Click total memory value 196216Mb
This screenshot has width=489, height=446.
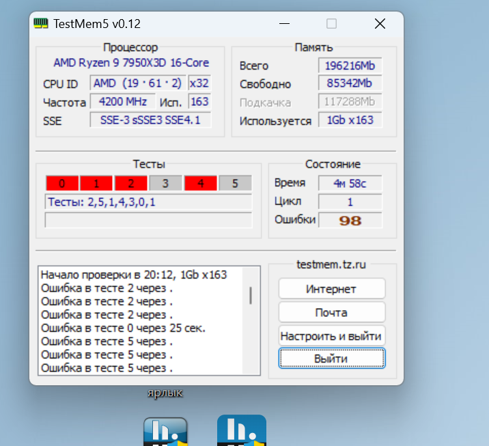350,66
